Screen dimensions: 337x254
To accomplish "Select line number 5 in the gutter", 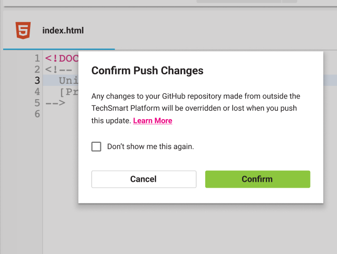I will pos(37,103).
